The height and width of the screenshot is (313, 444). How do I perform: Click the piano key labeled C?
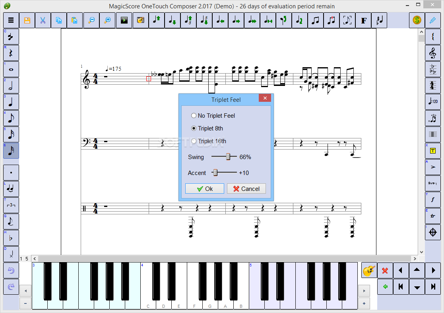point(148,305)
